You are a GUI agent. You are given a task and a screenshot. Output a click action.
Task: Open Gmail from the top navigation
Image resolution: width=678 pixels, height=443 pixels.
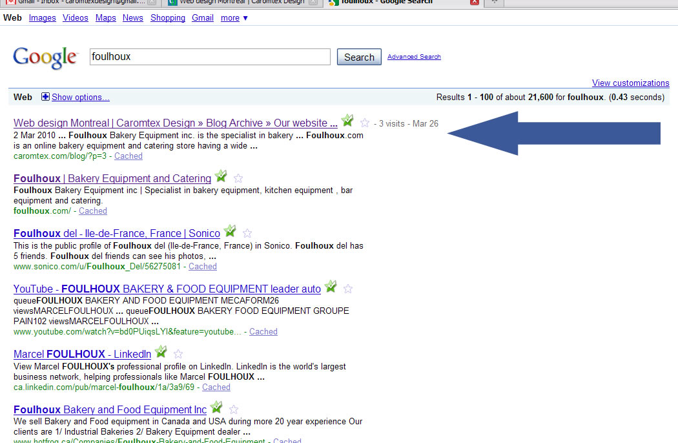tap(203, 18)
